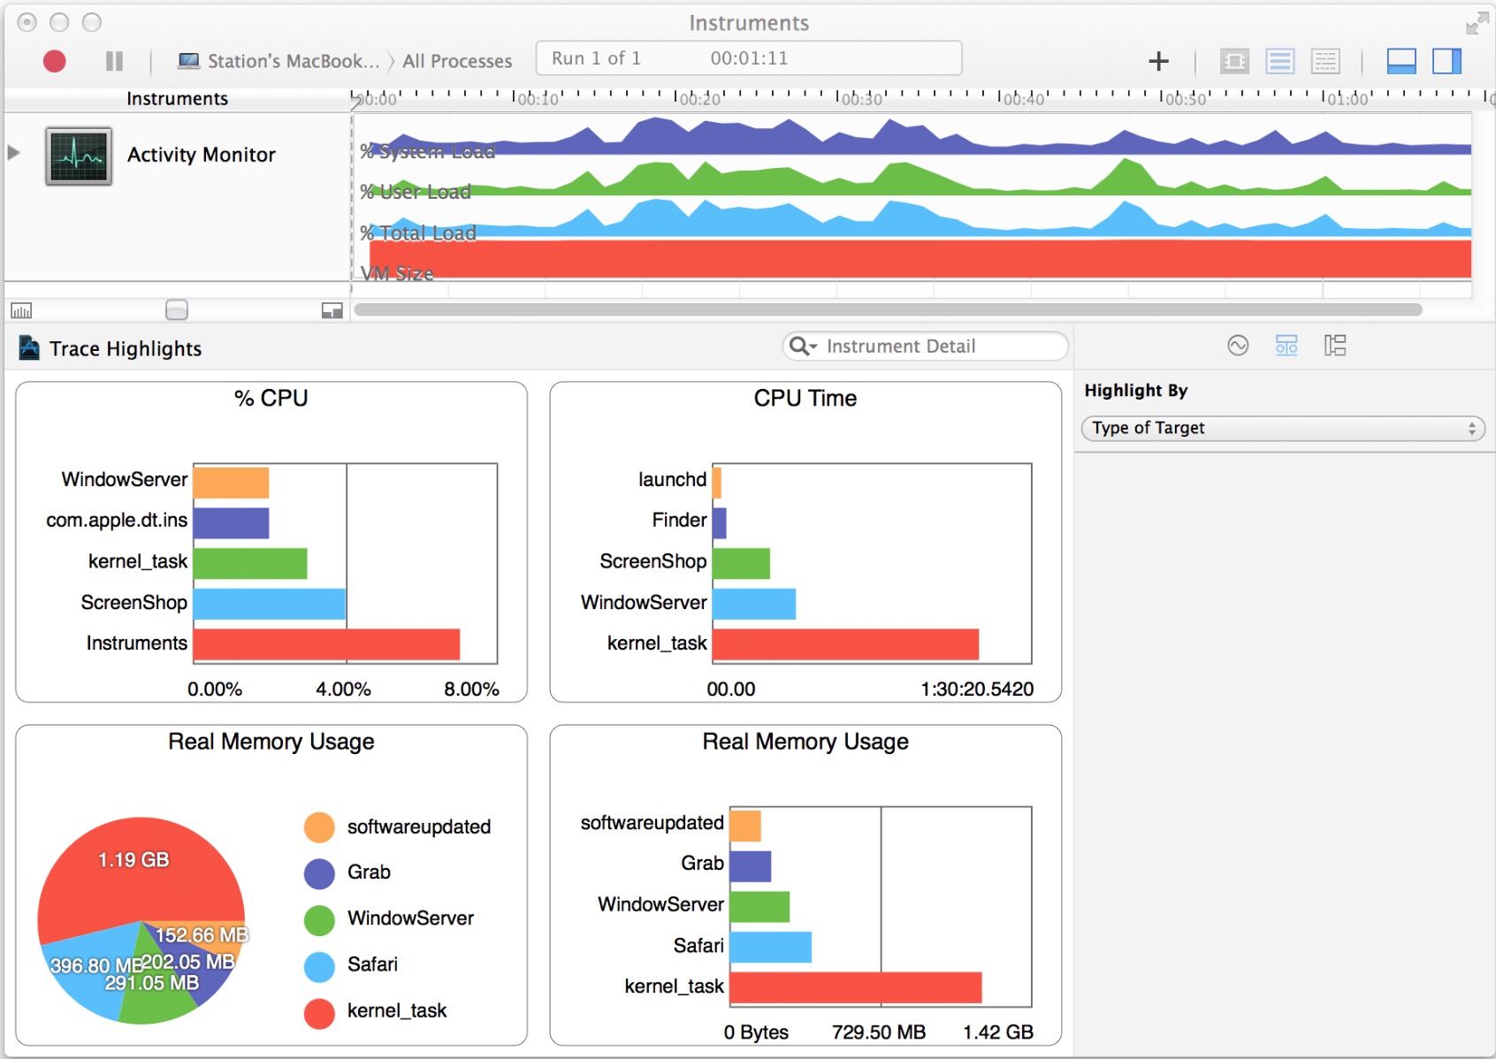The image size is (1496, 1059).
Task: Click the % System Load graph track
Action: [911, 137]
